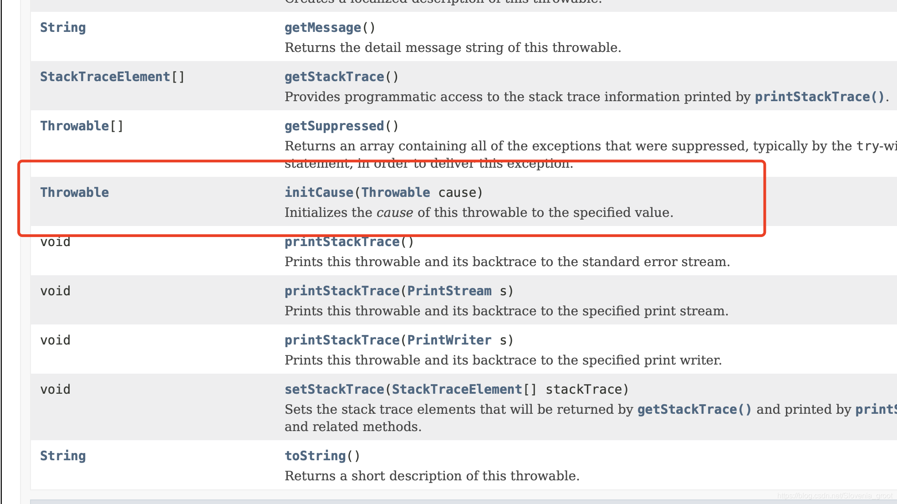897x504 pixels.
Task: Click the PrintWriter parameter type link
Action: click(x=449, y=340)
